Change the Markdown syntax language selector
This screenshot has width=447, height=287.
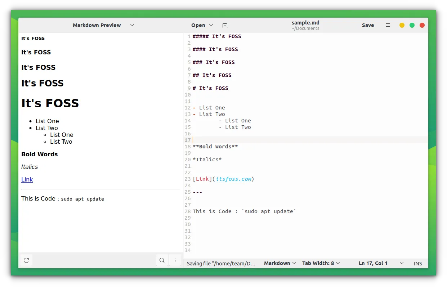point(280,263)
